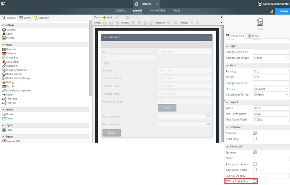Toggle the Read-Only checkbox
This screenshot has height=185, width=290.
pyautogui.click(x=255, y=139)
